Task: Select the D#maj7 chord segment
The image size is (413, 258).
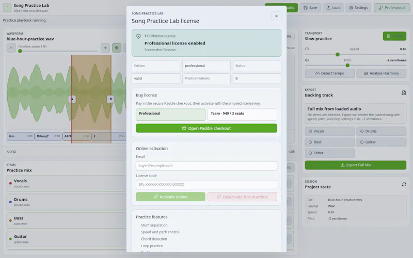Action: pyautogui.click(x=48, y=136)
